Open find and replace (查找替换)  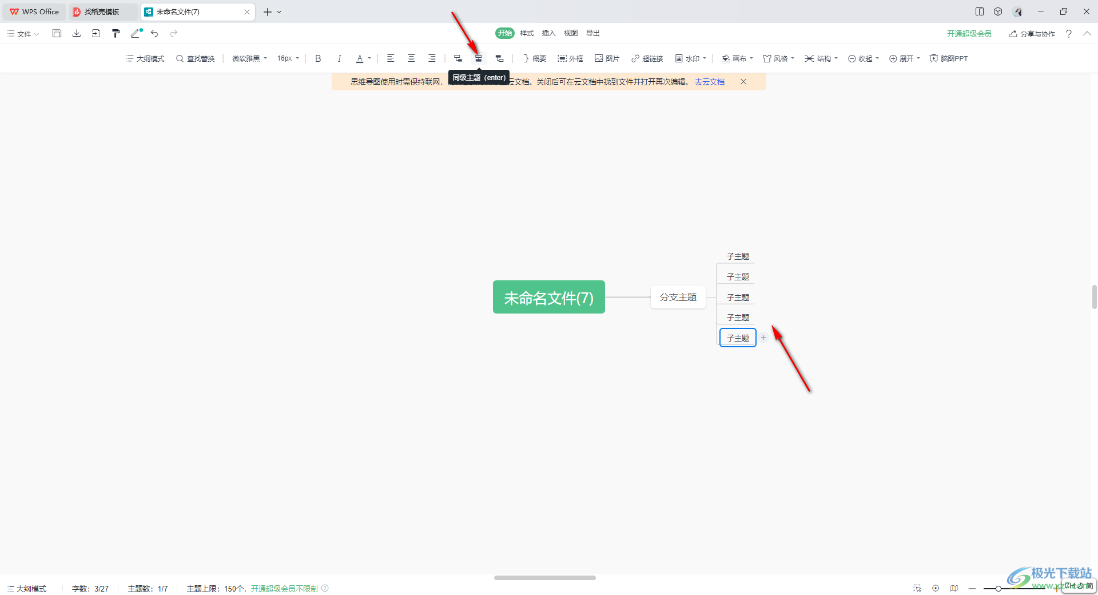click(196, 58)
